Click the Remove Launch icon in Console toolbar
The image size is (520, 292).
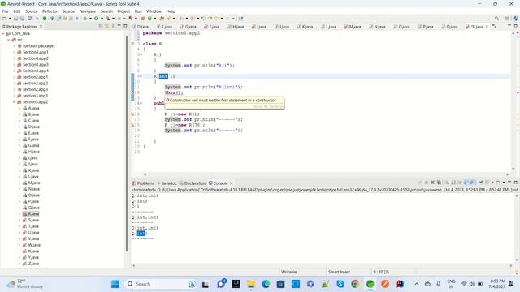point(433,182)
